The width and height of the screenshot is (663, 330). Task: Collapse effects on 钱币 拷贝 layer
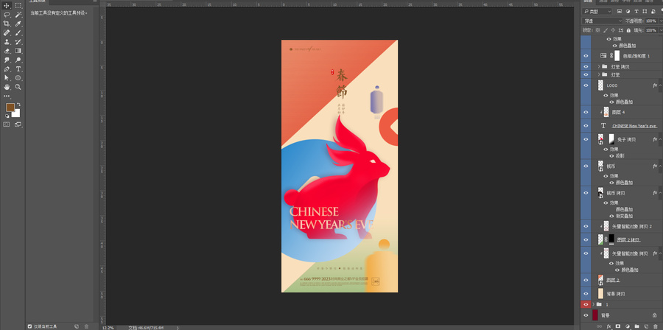661,193
